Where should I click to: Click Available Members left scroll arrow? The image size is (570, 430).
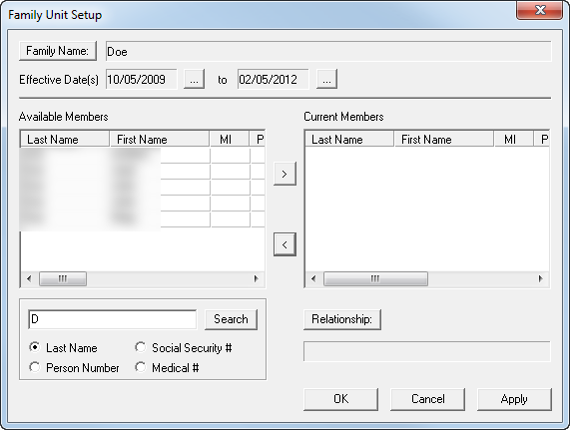pyautogui.click(x=29, y=278)
